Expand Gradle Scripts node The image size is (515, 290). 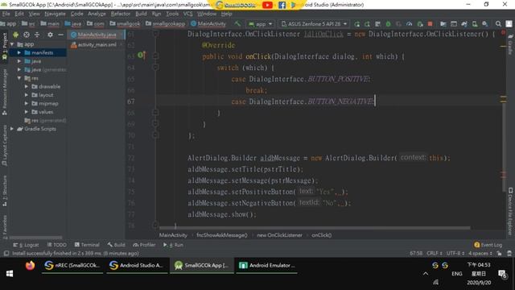tap(12, 129)
